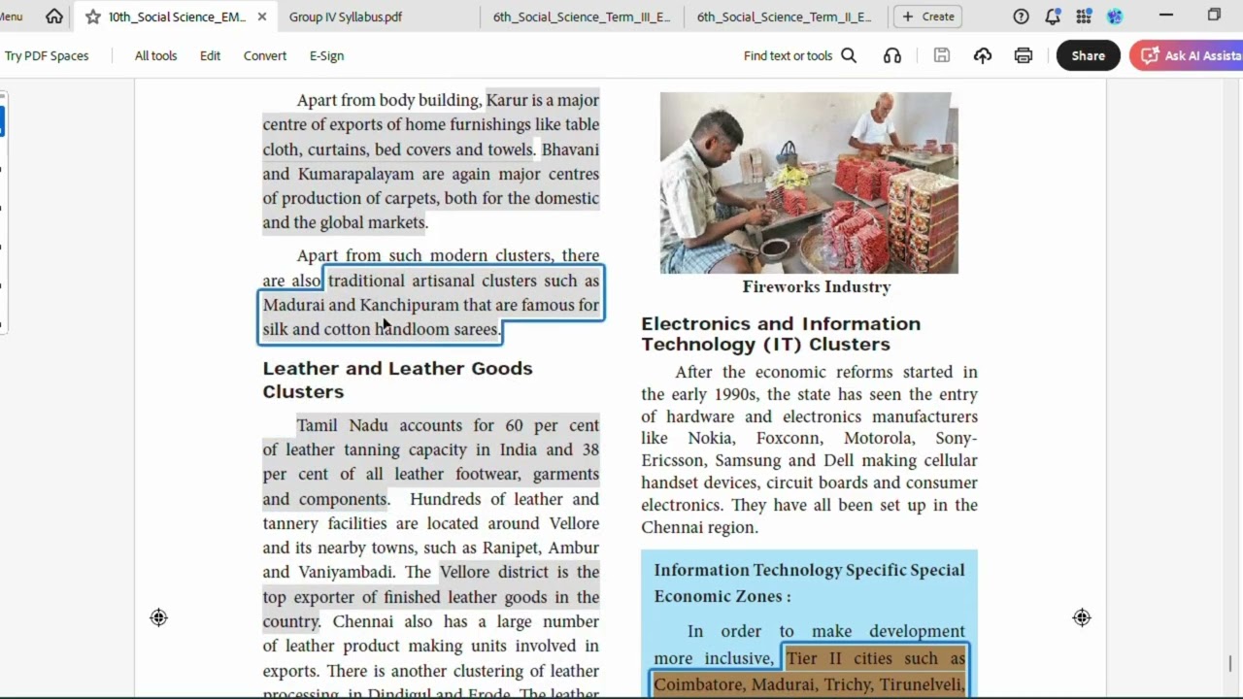1243x699 pixels.
Task: Open the Menu button
Action: point(11,17)
